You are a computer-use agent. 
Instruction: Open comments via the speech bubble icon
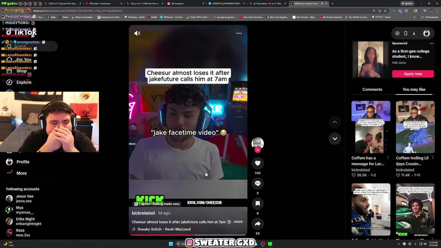pyautogui.click(x=258, y=183)
